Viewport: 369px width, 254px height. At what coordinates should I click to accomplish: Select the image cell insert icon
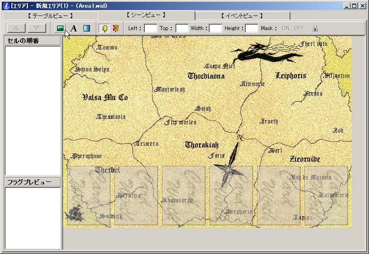pos(60,28)
